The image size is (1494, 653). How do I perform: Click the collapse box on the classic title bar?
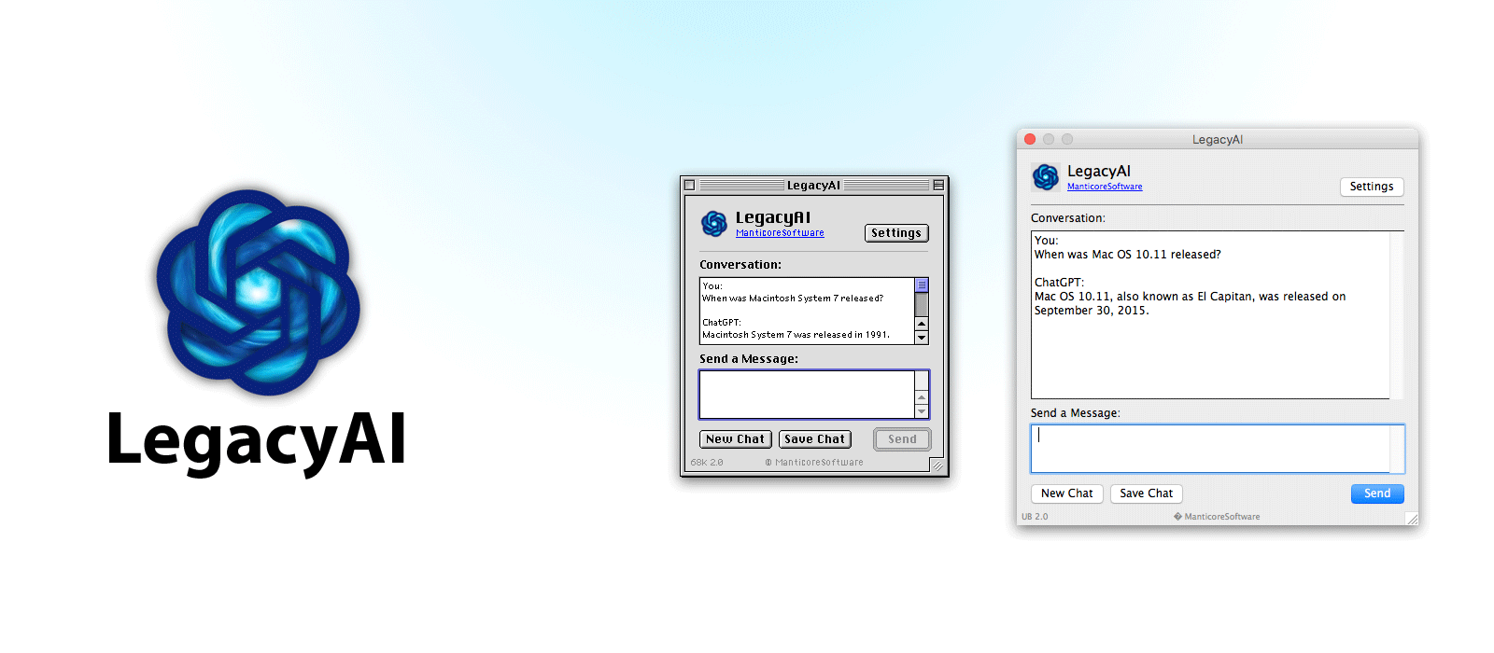click(x=938, y=185)
